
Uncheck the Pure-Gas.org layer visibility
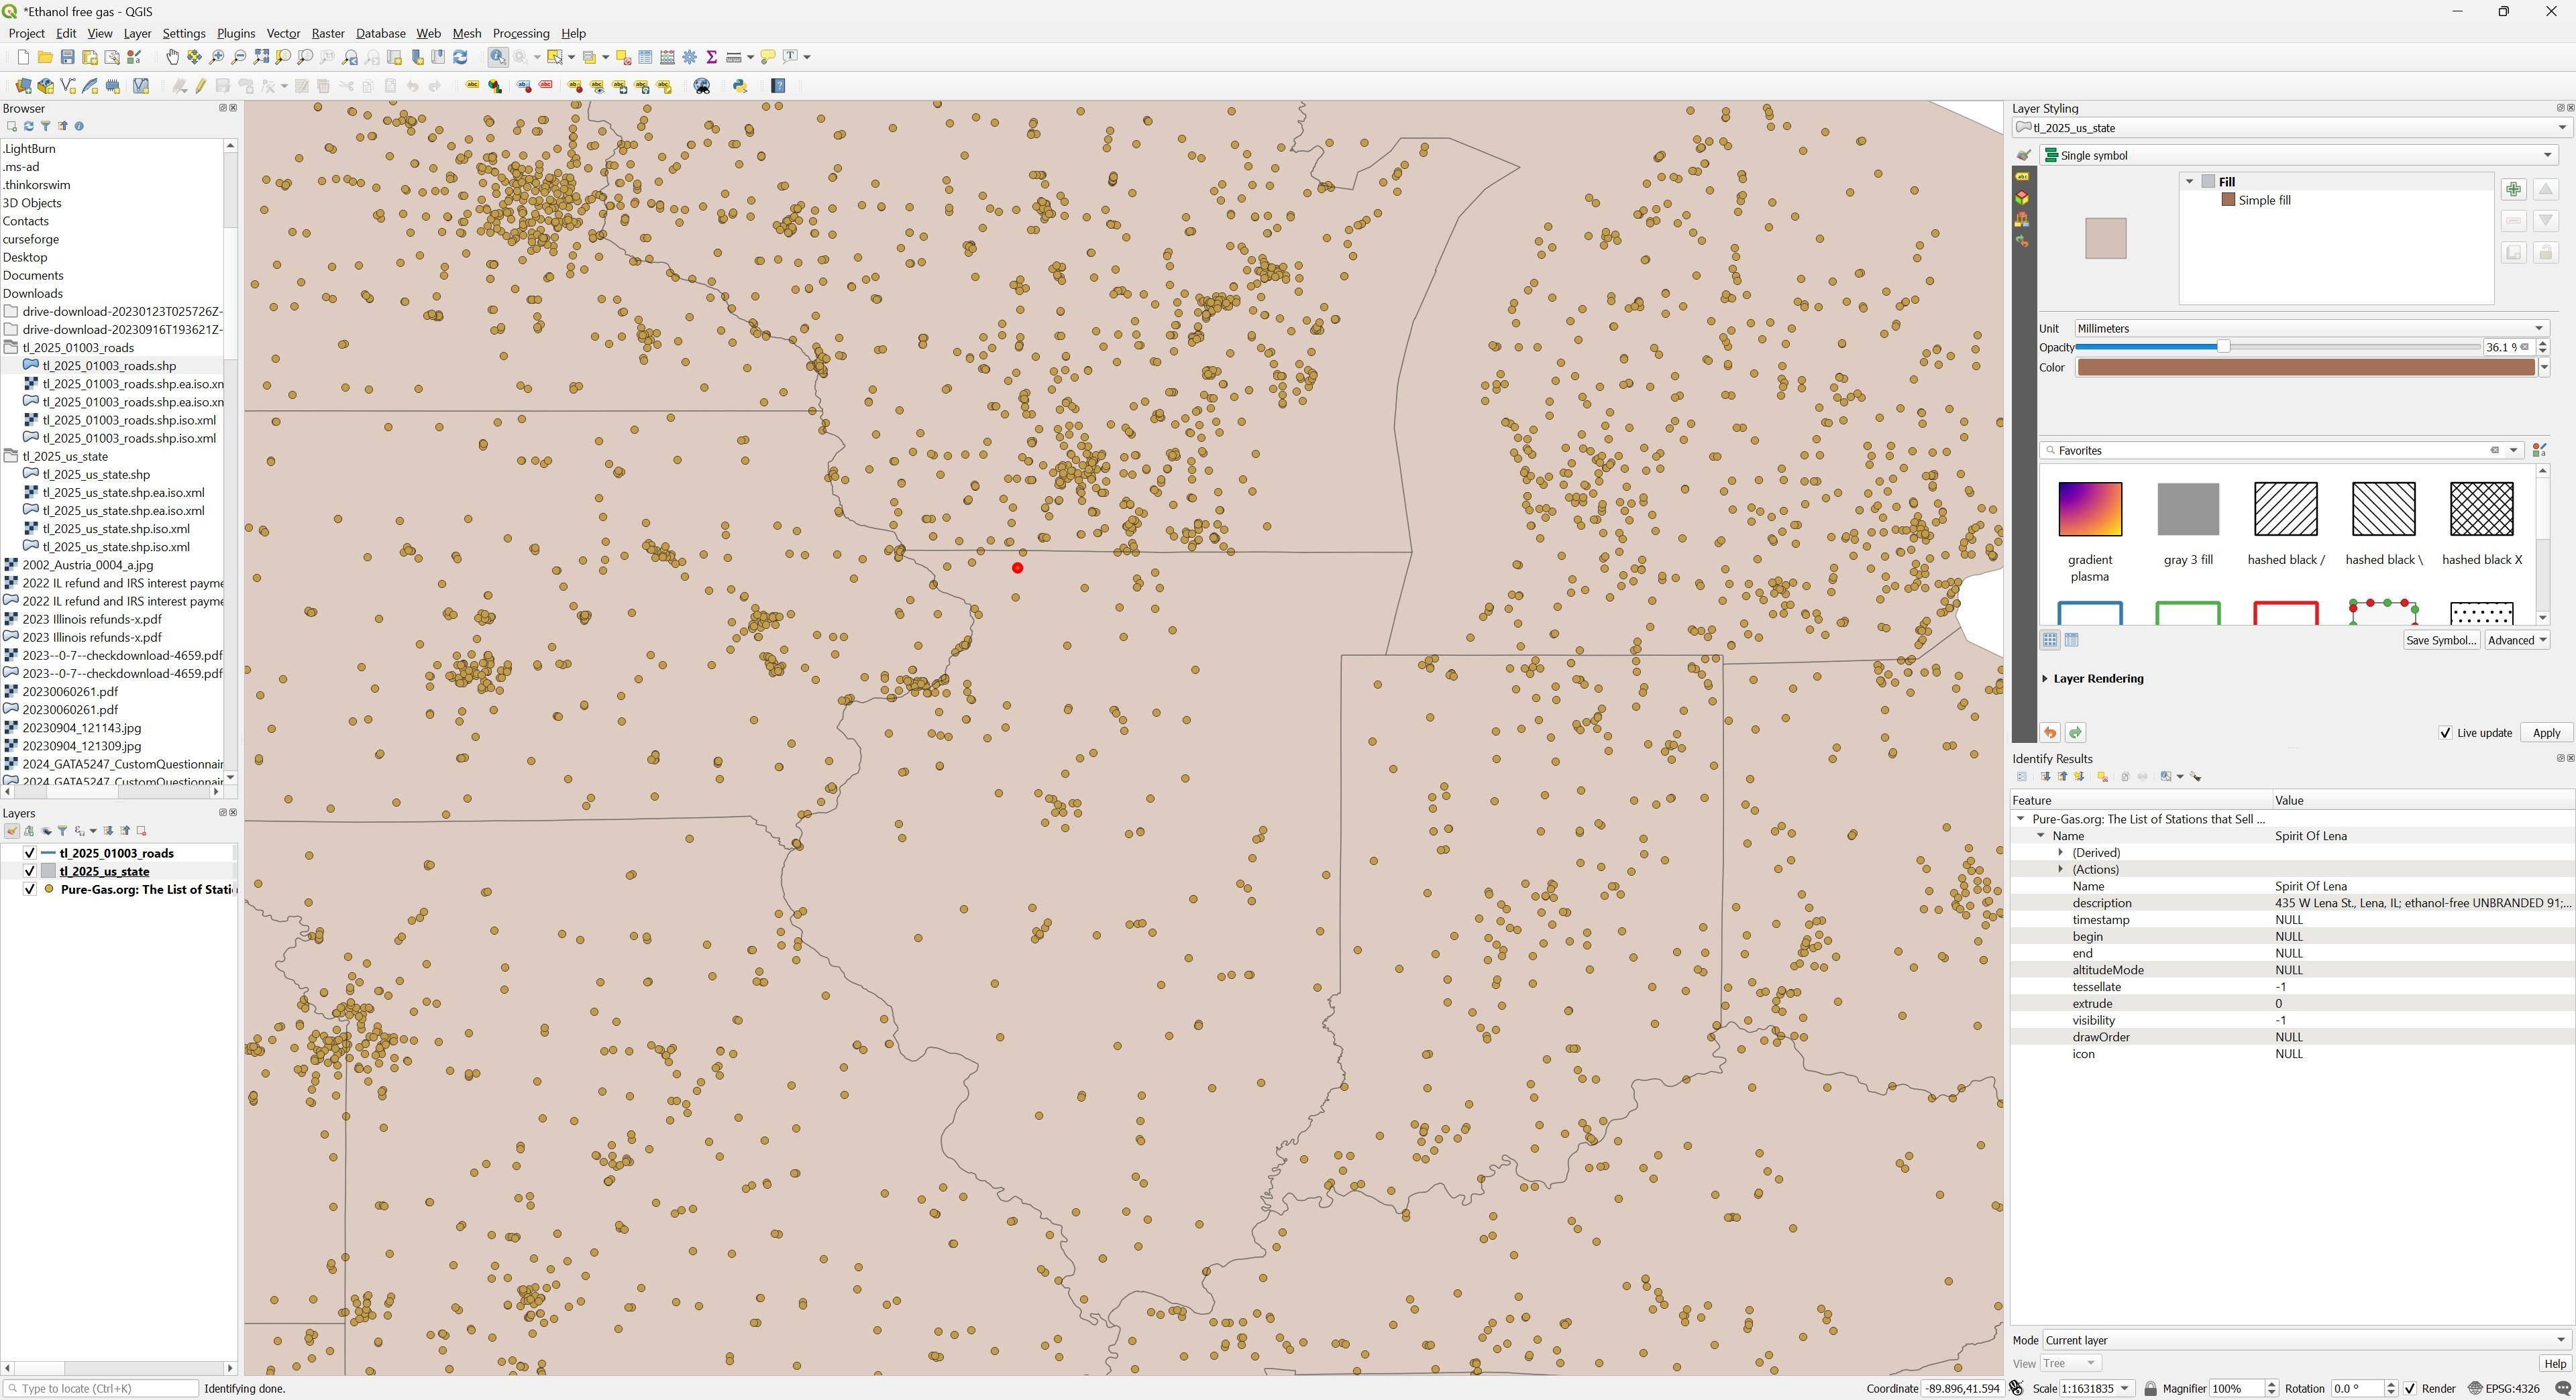click(x=30, y=889)
